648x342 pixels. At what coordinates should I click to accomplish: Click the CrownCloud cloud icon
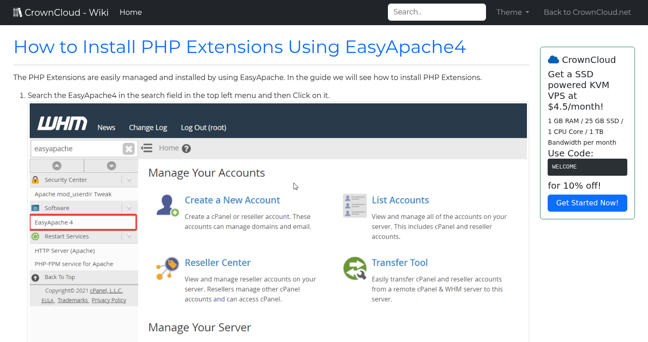(554, 59)
